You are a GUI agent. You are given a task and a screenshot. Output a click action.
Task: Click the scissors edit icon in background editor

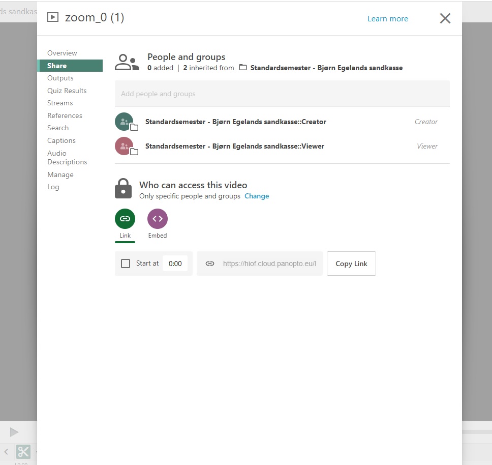(x=23, y=452)
